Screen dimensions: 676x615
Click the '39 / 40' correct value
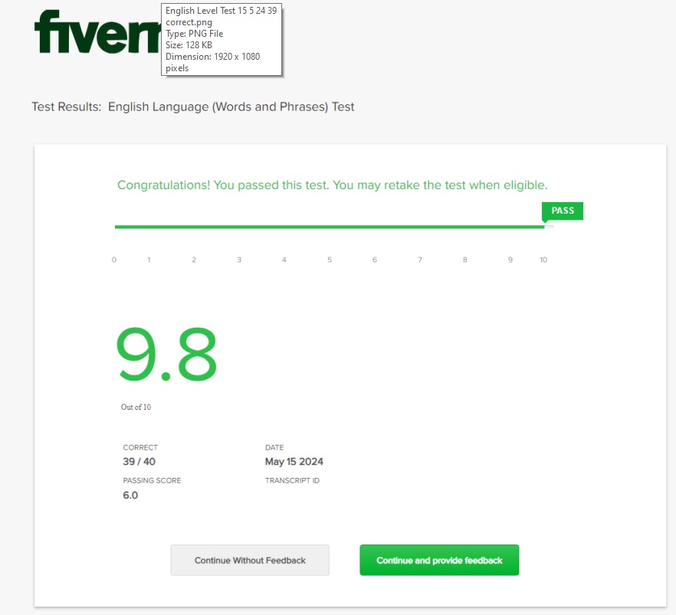(139, 461)
